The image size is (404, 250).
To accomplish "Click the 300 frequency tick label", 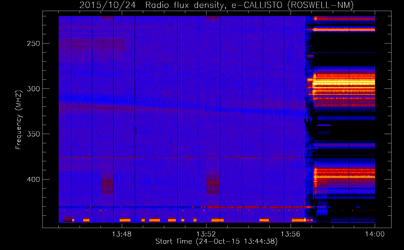I will 33,89.
